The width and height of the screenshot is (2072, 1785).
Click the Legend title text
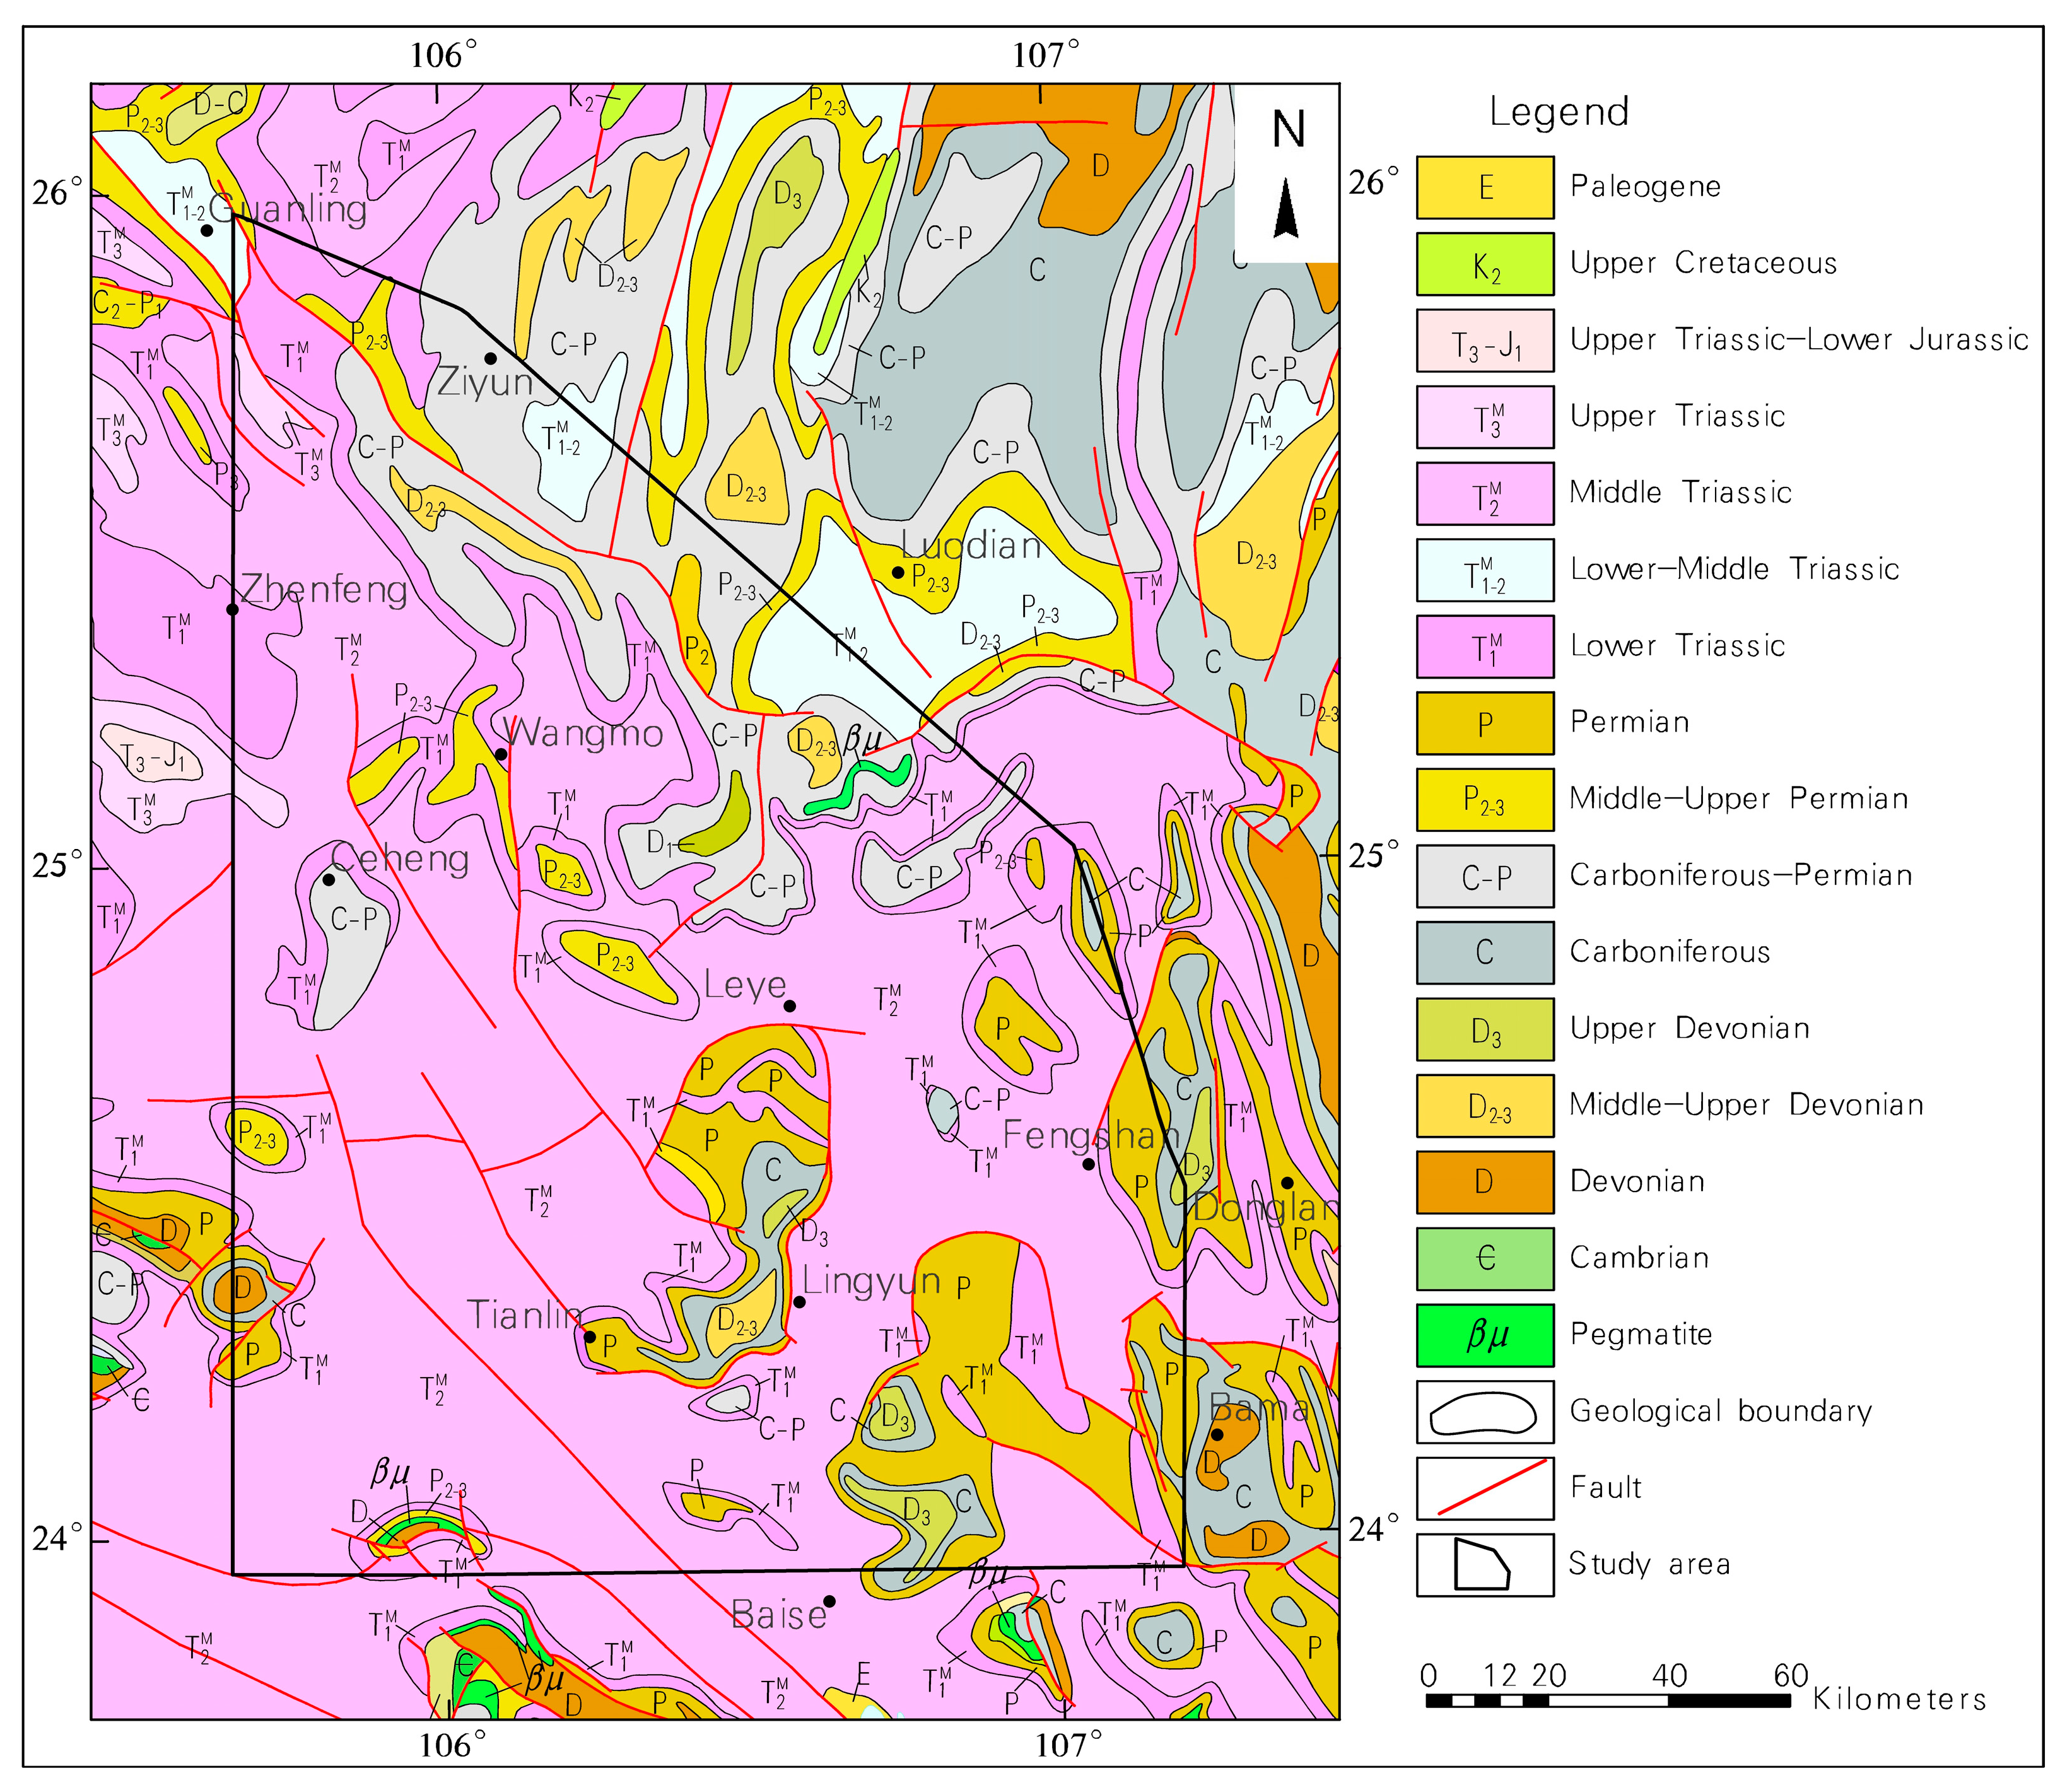(x=1559, y=111)
